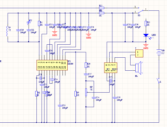
Task: Select resistor R12 on the top wire
Action: click(x=102, y=8)
